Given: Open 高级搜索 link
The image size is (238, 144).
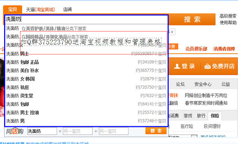Looking at the screenshot, I should (x=228, y=16).
